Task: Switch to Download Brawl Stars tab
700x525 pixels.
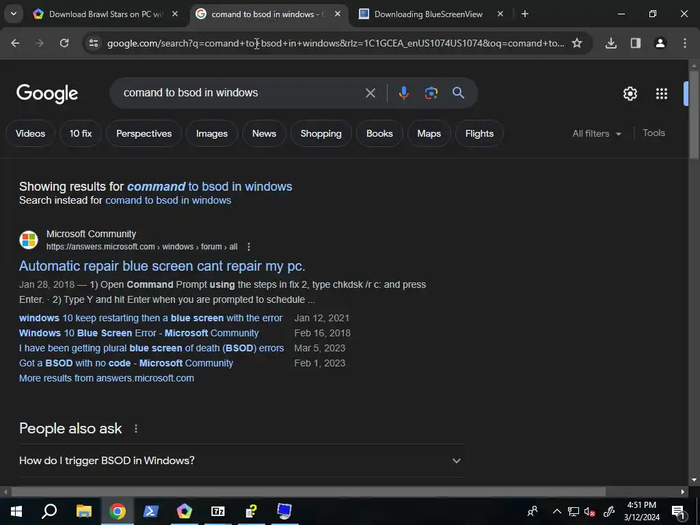Action: click(x=105, y=14)
